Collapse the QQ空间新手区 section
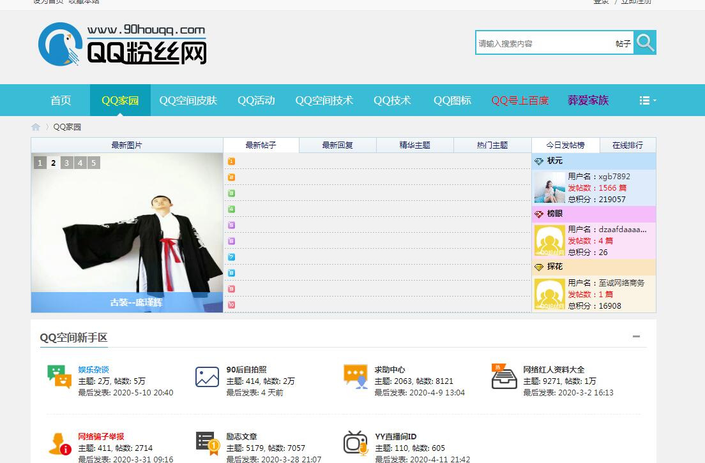Viewport: 705px width, 463px height. [636, 336]
